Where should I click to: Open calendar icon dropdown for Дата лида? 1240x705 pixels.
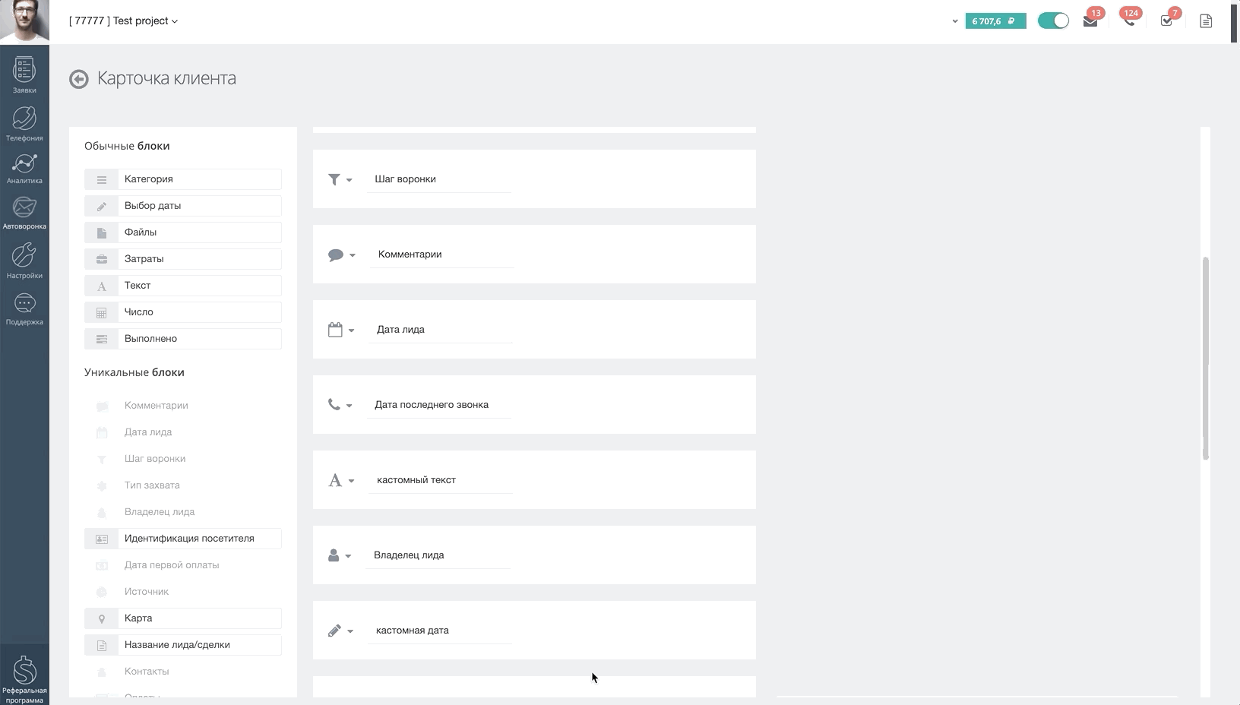coord(341,330)
